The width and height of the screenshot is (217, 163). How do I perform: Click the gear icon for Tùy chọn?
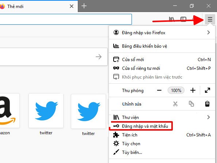click(116, 143)
